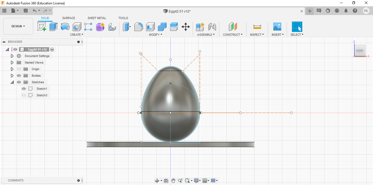The height and width of the screenshot is (185, 373).
Task: Select the Press Pull tool
Action: pyautogui.click(x=126, y=27)
